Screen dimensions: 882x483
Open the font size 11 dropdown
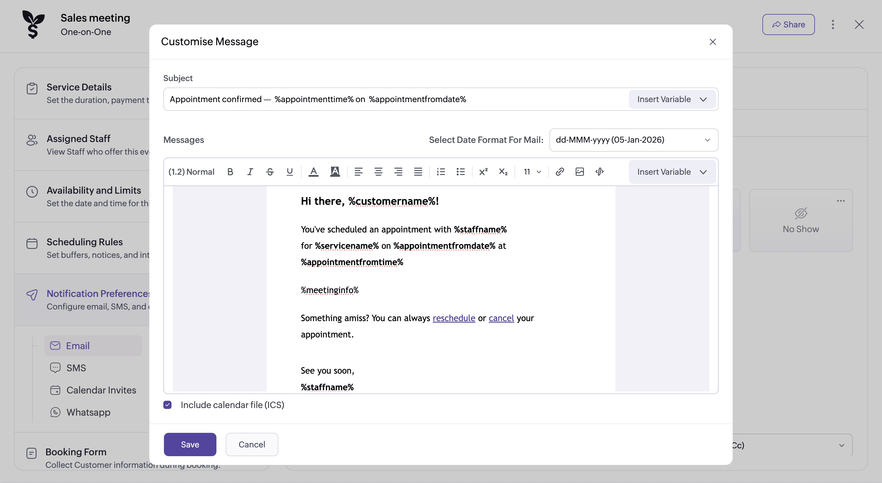(x=532, y=172)
